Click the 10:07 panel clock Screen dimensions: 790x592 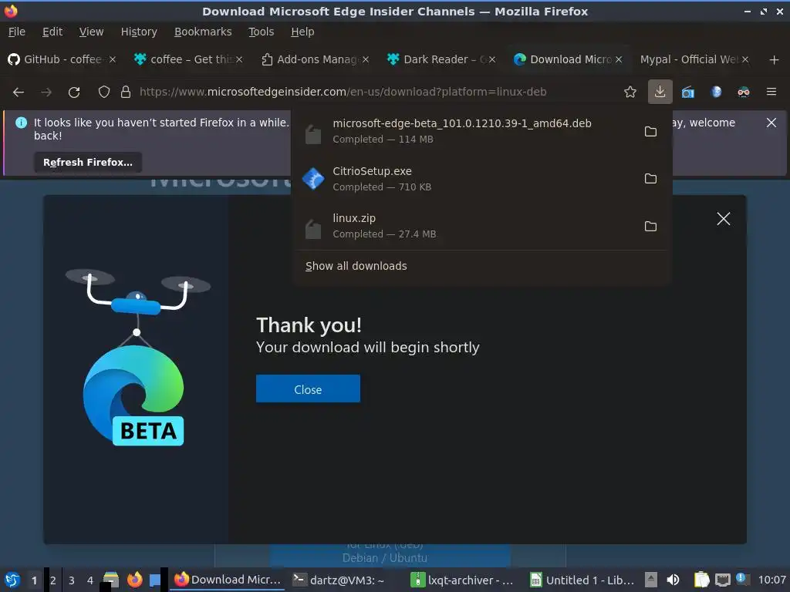[771, 580]
